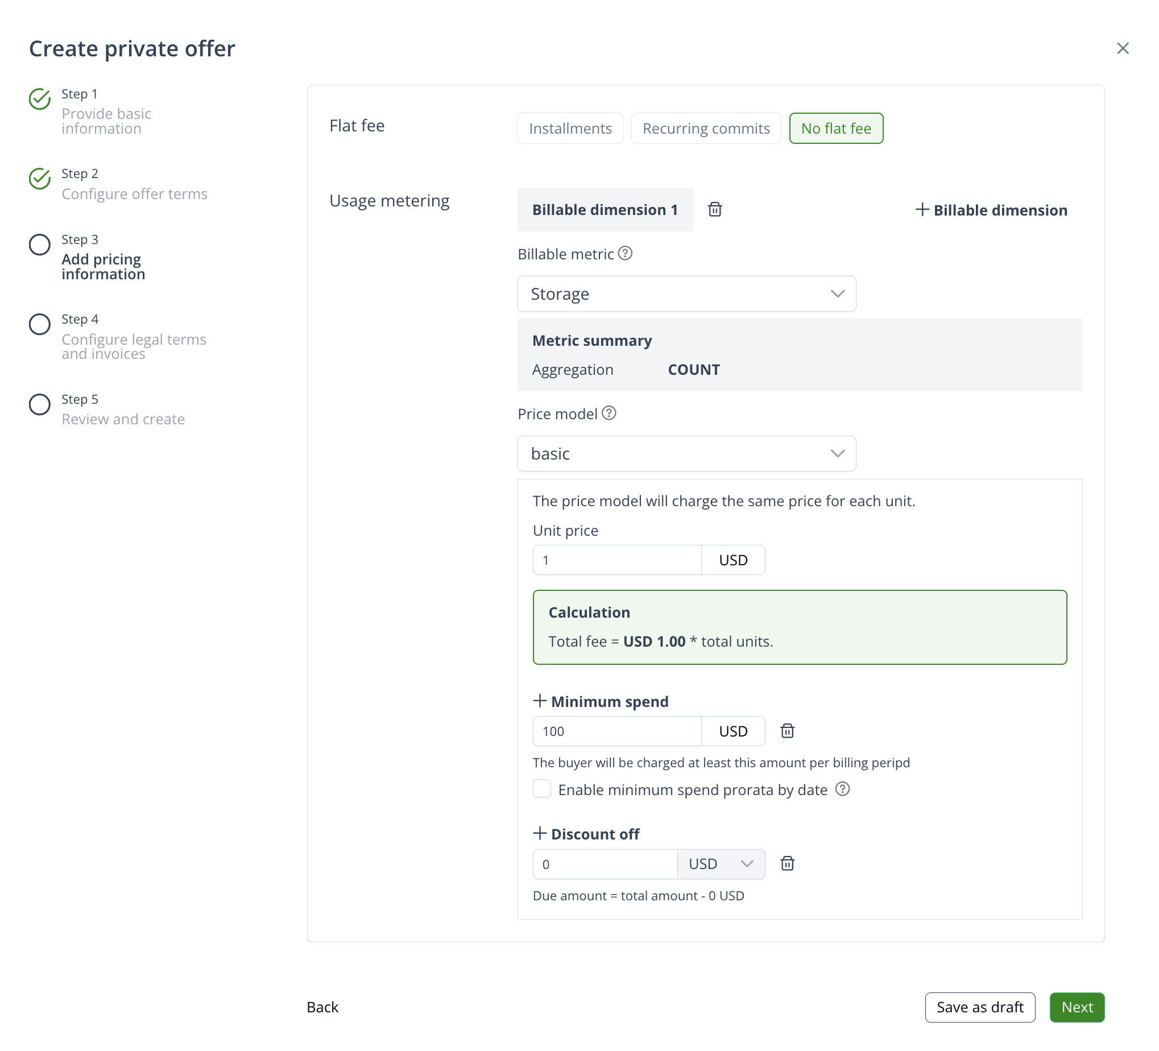Select the Billable dimension 1 tab
The image size is (1159, 1051).
coord(605,210)
